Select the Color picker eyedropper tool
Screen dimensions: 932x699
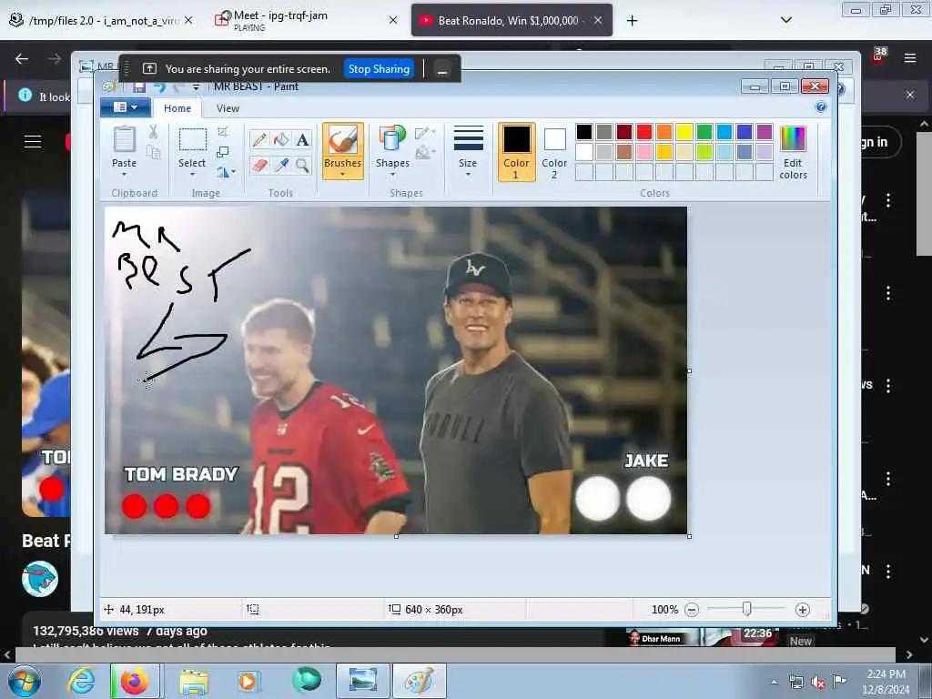pyautogui.click(x=280, y=166)
